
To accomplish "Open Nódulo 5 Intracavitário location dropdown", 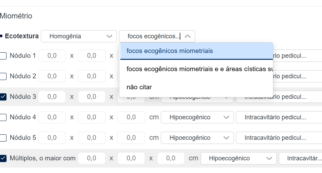I will click(x=278, y=138).
